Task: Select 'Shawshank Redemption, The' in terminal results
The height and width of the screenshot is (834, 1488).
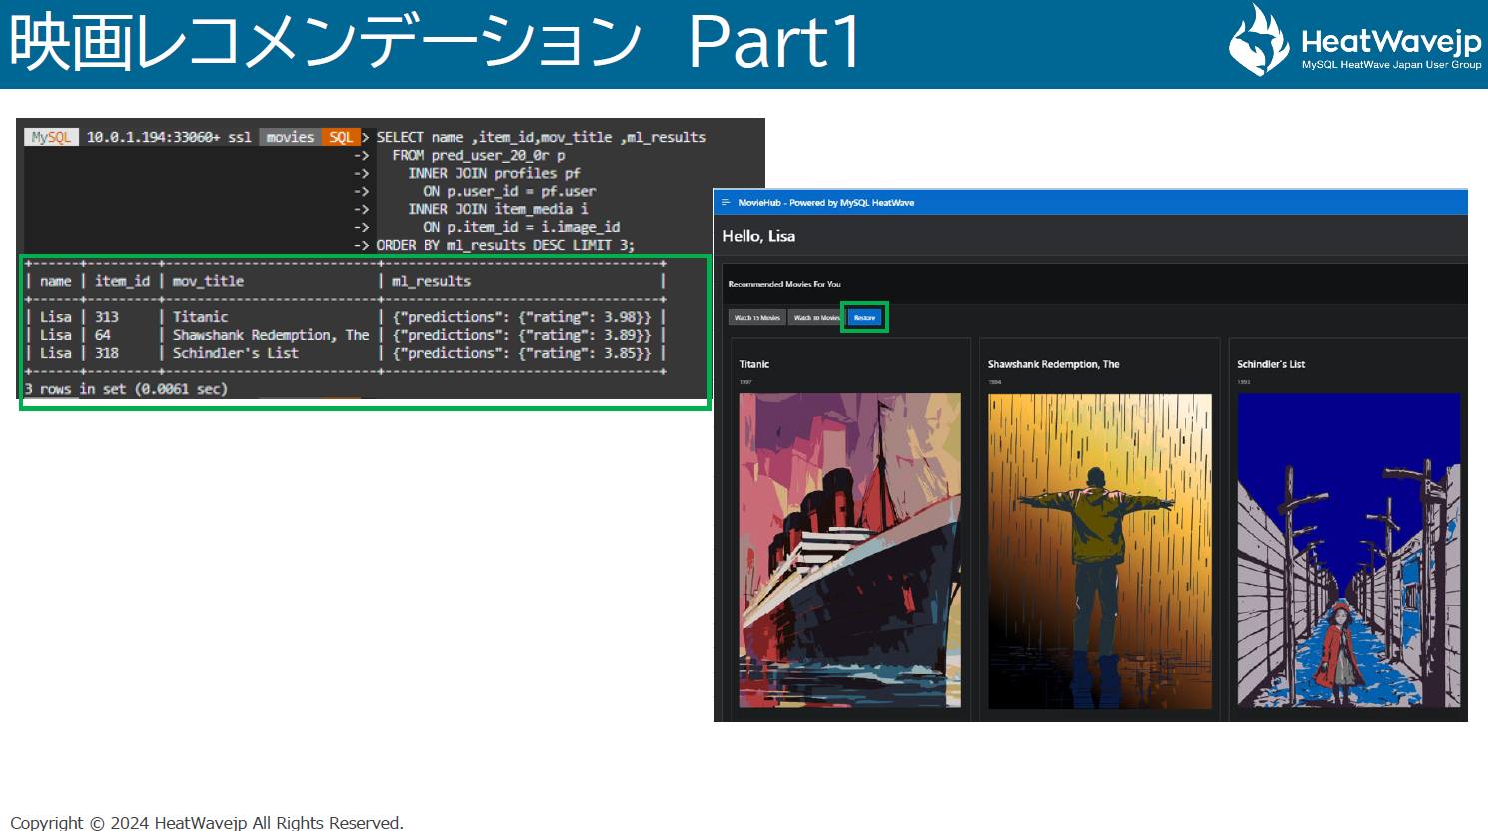Action: [271, 335]
